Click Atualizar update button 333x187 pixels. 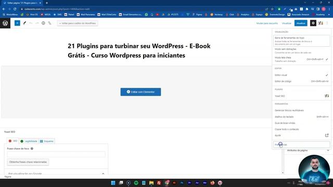(301, 23)
